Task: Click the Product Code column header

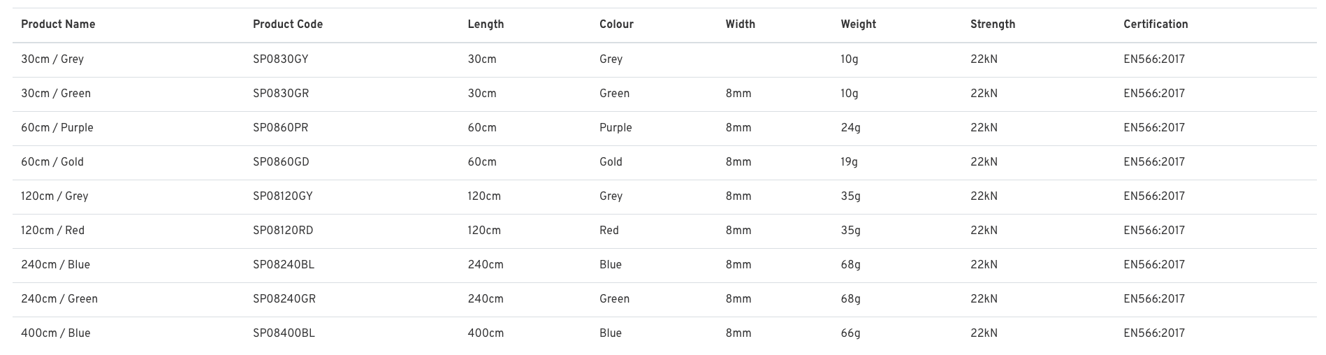Action: 288,24
